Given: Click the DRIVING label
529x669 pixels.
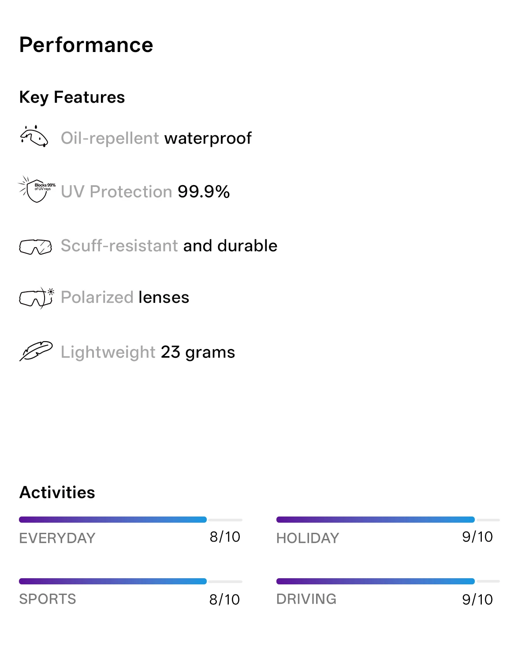Looking at the screenshot, I should [x=306, y=599].
